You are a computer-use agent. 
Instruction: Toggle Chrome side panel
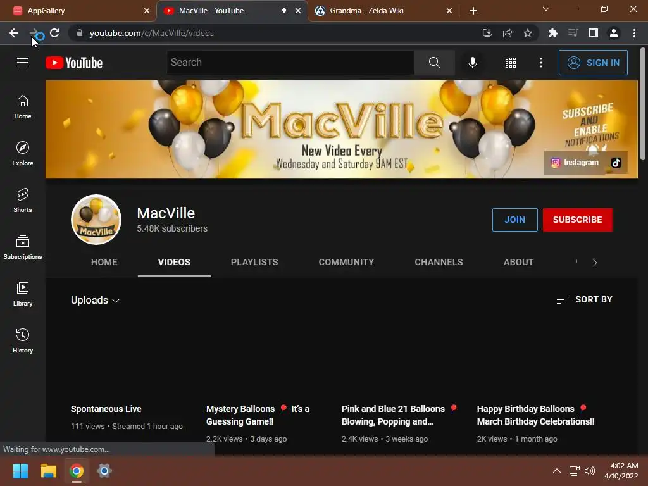tap(594, 33)
